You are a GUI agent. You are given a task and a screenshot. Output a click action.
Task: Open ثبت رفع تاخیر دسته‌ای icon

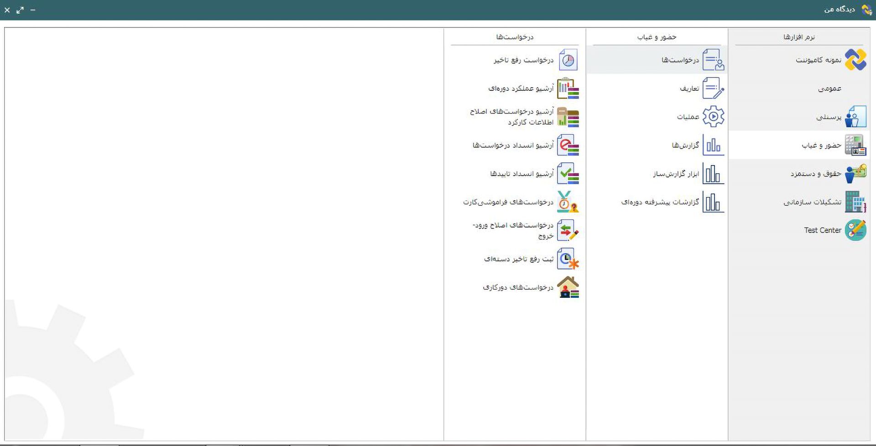point(568,259)
